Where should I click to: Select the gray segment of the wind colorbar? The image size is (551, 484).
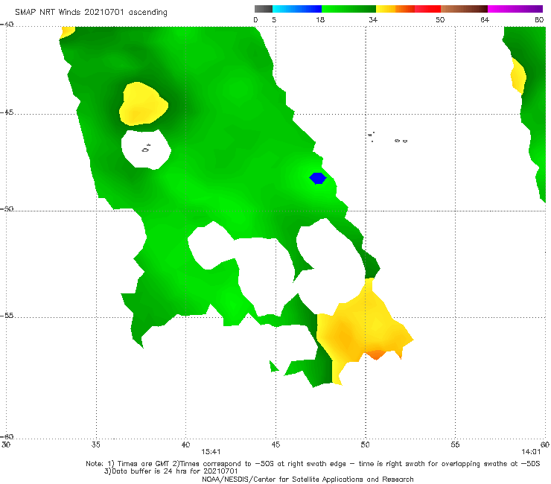click(264, 9)
